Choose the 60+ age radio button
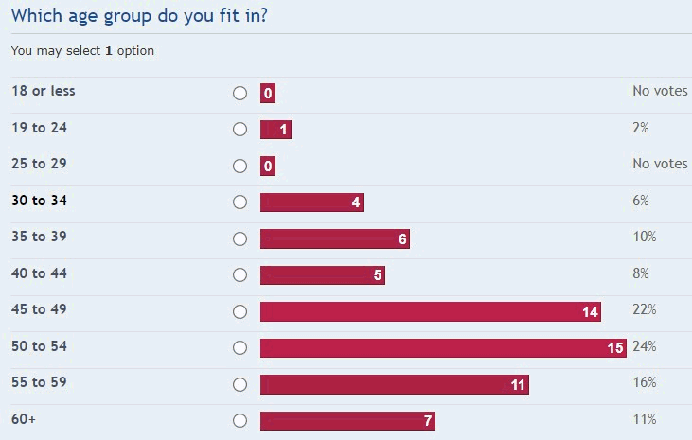Image resolution: width=692 pixels, height=440 pixels. [240, 420]
